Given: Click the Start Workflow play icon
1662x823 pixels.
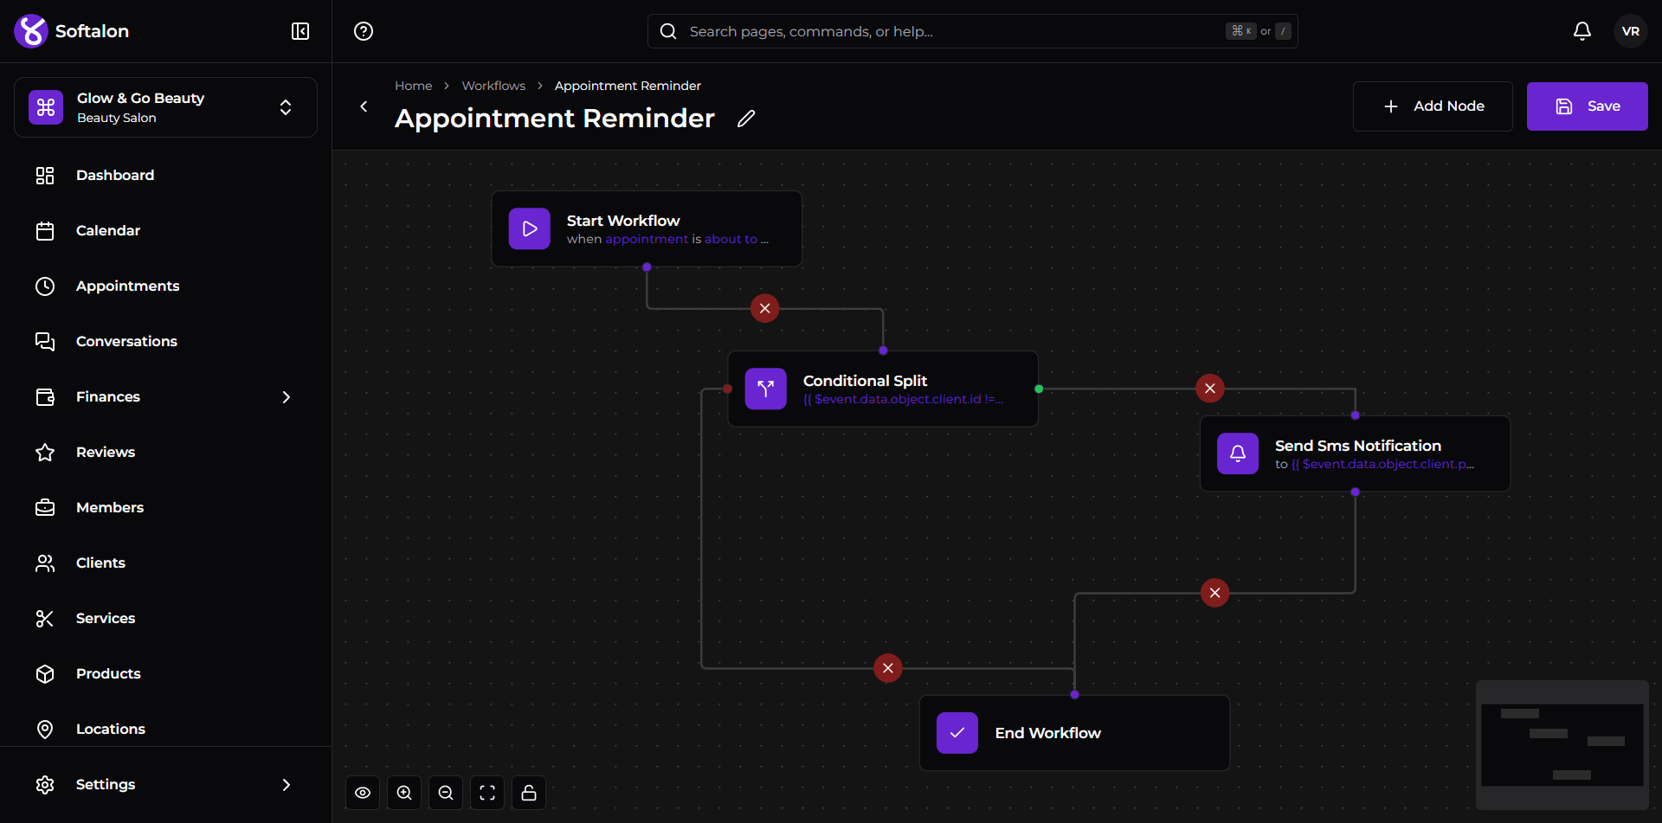Looking at the screenshot, I should 530,228.
